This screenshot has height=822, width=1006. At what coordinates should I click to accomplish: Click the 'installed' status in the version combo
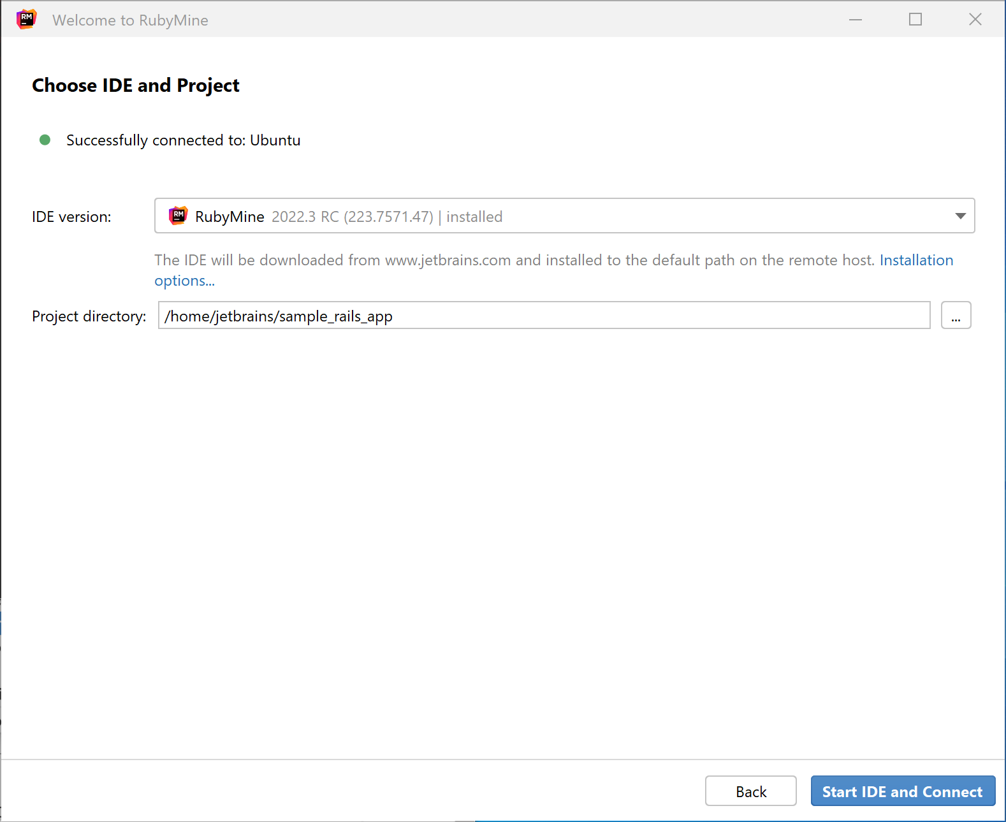474,217
